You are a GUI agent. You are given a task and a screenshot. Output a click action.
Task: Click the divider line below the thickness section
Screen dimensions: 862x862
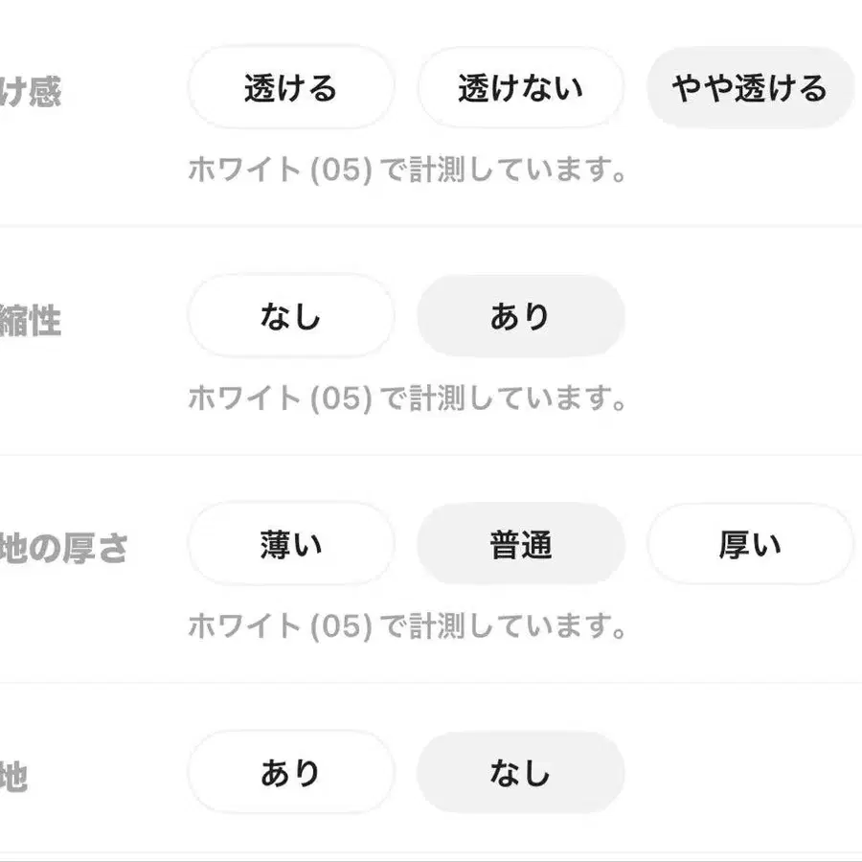click(431, 683)
